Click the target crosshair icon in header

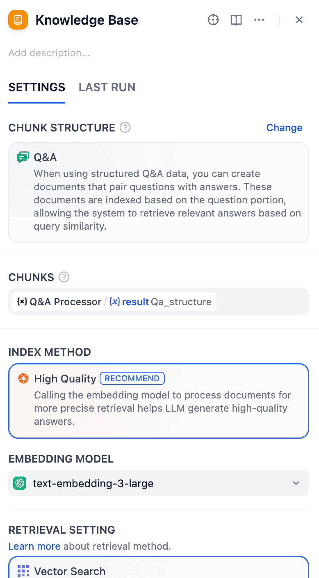click(213, 20)
